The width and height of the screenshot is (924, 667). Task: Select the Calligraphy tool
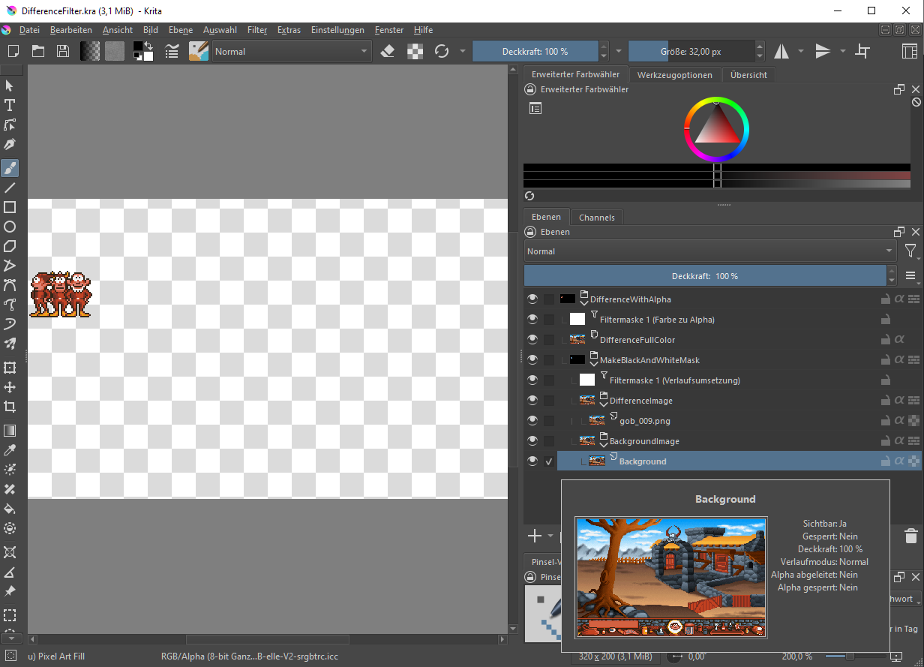[10, 144]
